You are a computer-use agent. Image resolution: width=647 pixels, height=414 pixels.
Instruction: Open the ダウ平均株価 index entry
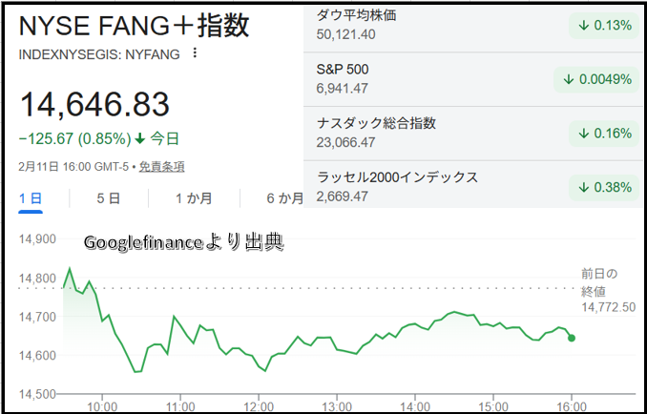[357, 16]
